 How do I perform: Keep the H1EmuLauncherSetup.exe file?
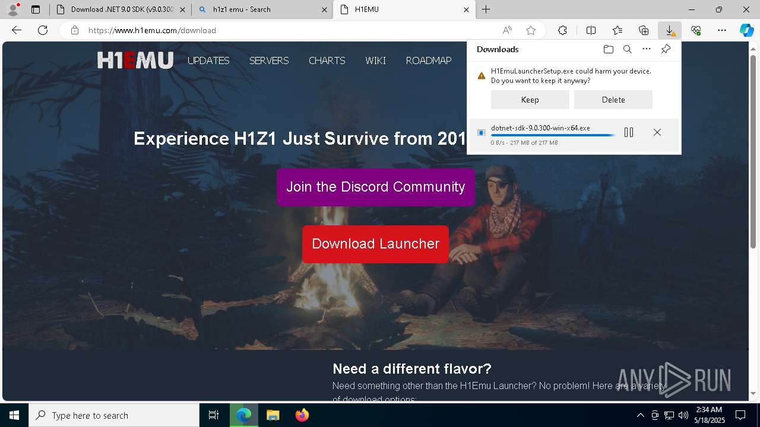coord(530,100)
